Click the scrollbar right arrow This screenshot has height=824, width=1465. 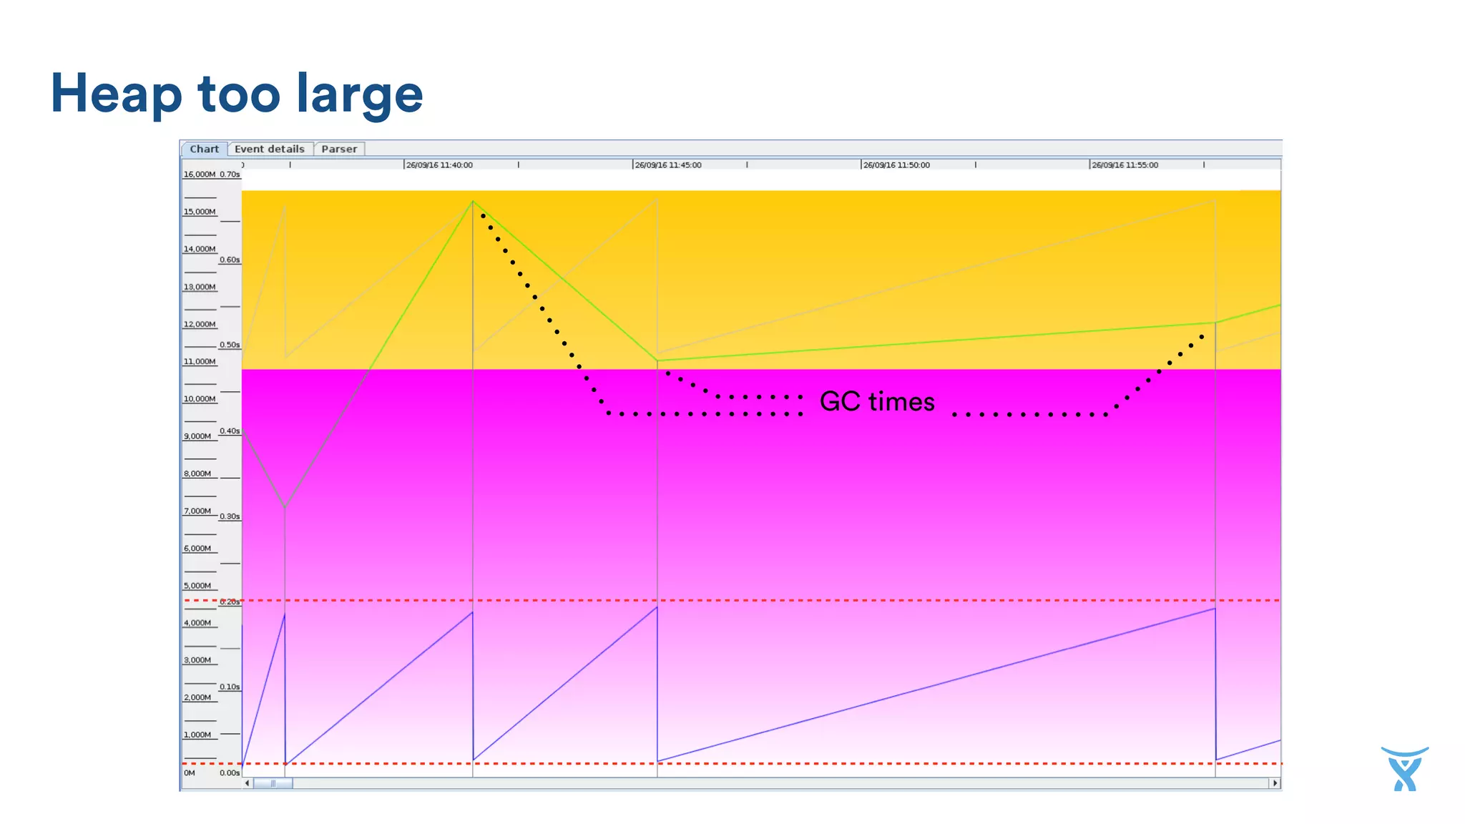pyautogui.click(x=1275, y=783)
